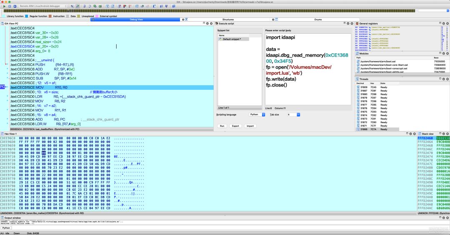Screen dimensions: 450x235
Task: Switch to the Enums tab
Action: point(318,20)
